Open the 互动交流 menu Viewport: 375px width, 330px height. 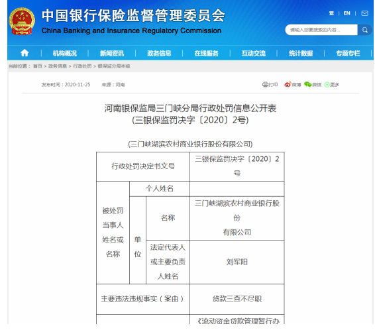point(254,53)
